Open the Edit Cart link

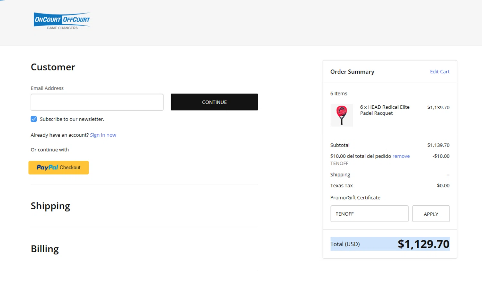point(440,72)
